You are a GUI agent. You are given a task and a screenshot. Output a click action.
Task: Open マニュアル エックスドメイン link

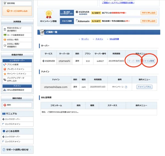17,124
